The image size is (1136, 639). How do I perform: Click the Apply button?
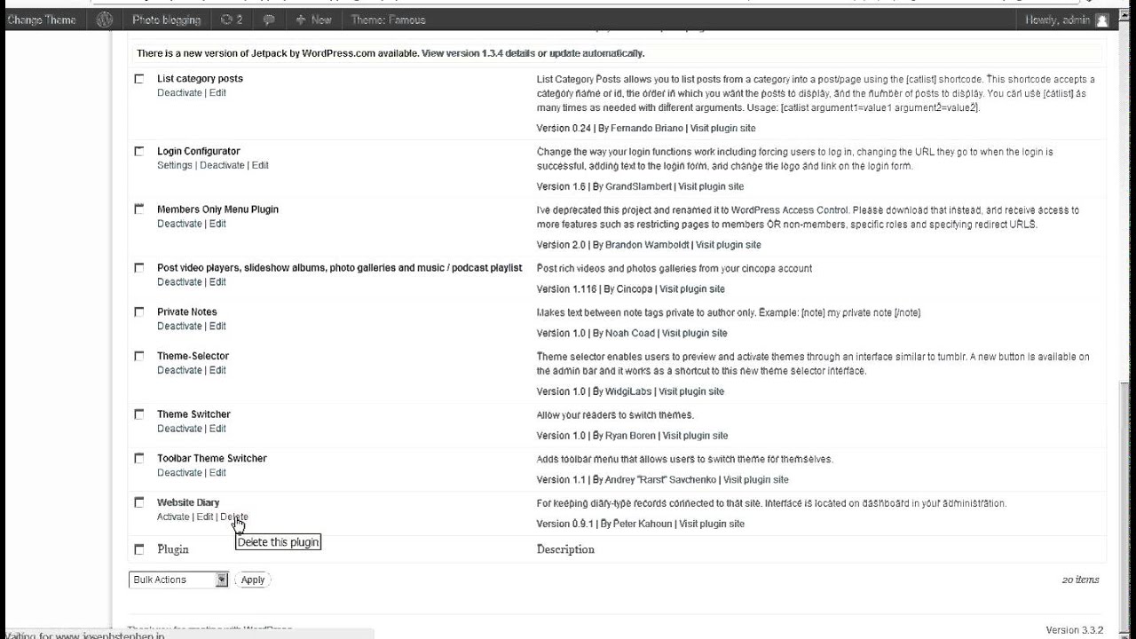click(253, 580)
